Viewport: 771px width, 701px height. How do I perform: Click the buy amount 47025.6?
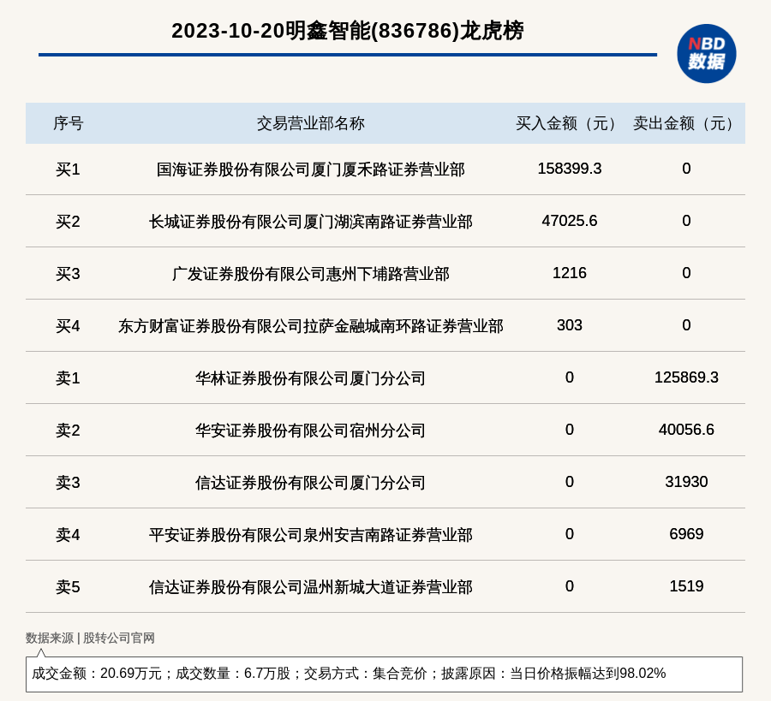click(570, 221)
